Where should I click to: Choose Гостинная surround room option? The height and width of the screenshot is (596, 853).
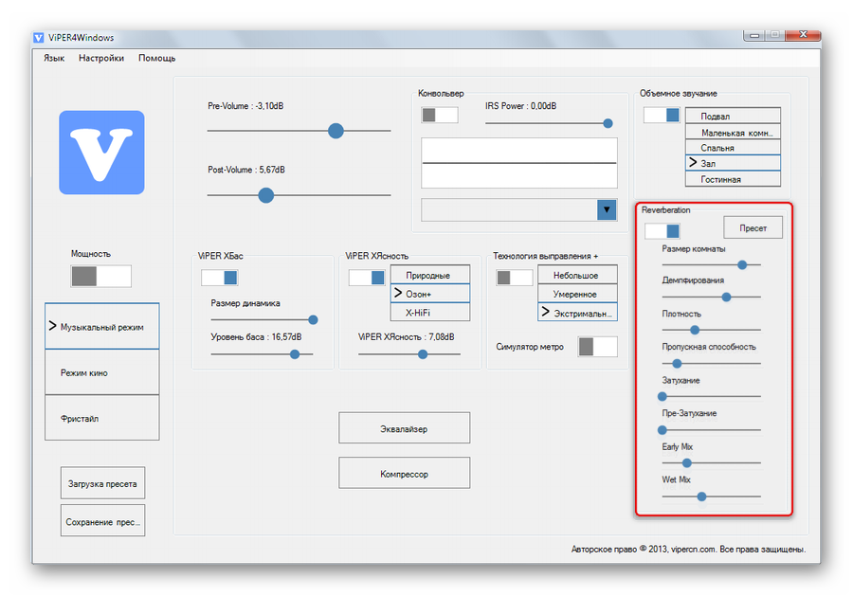point(733,179)
